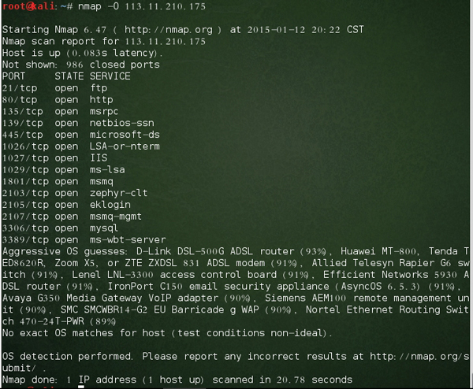The height and width of the screenshot is (389, 473).
Task: Click the terminal cursor at the bottom prompt
Action: coord(81,387)
